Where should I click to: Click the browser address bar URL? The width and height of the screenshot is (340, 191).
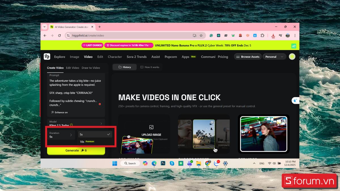[88, 35]
